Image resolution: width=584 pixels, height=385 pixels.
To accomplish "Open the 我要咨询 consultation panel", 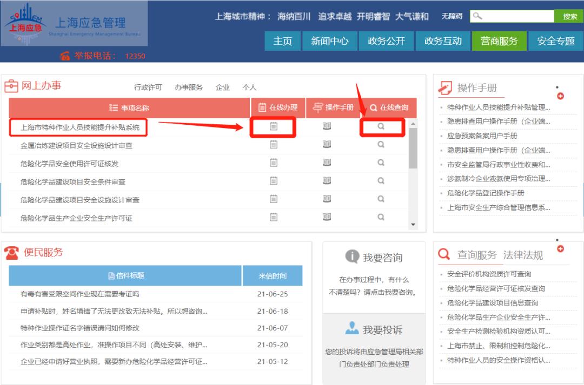I will coord(374,258).
